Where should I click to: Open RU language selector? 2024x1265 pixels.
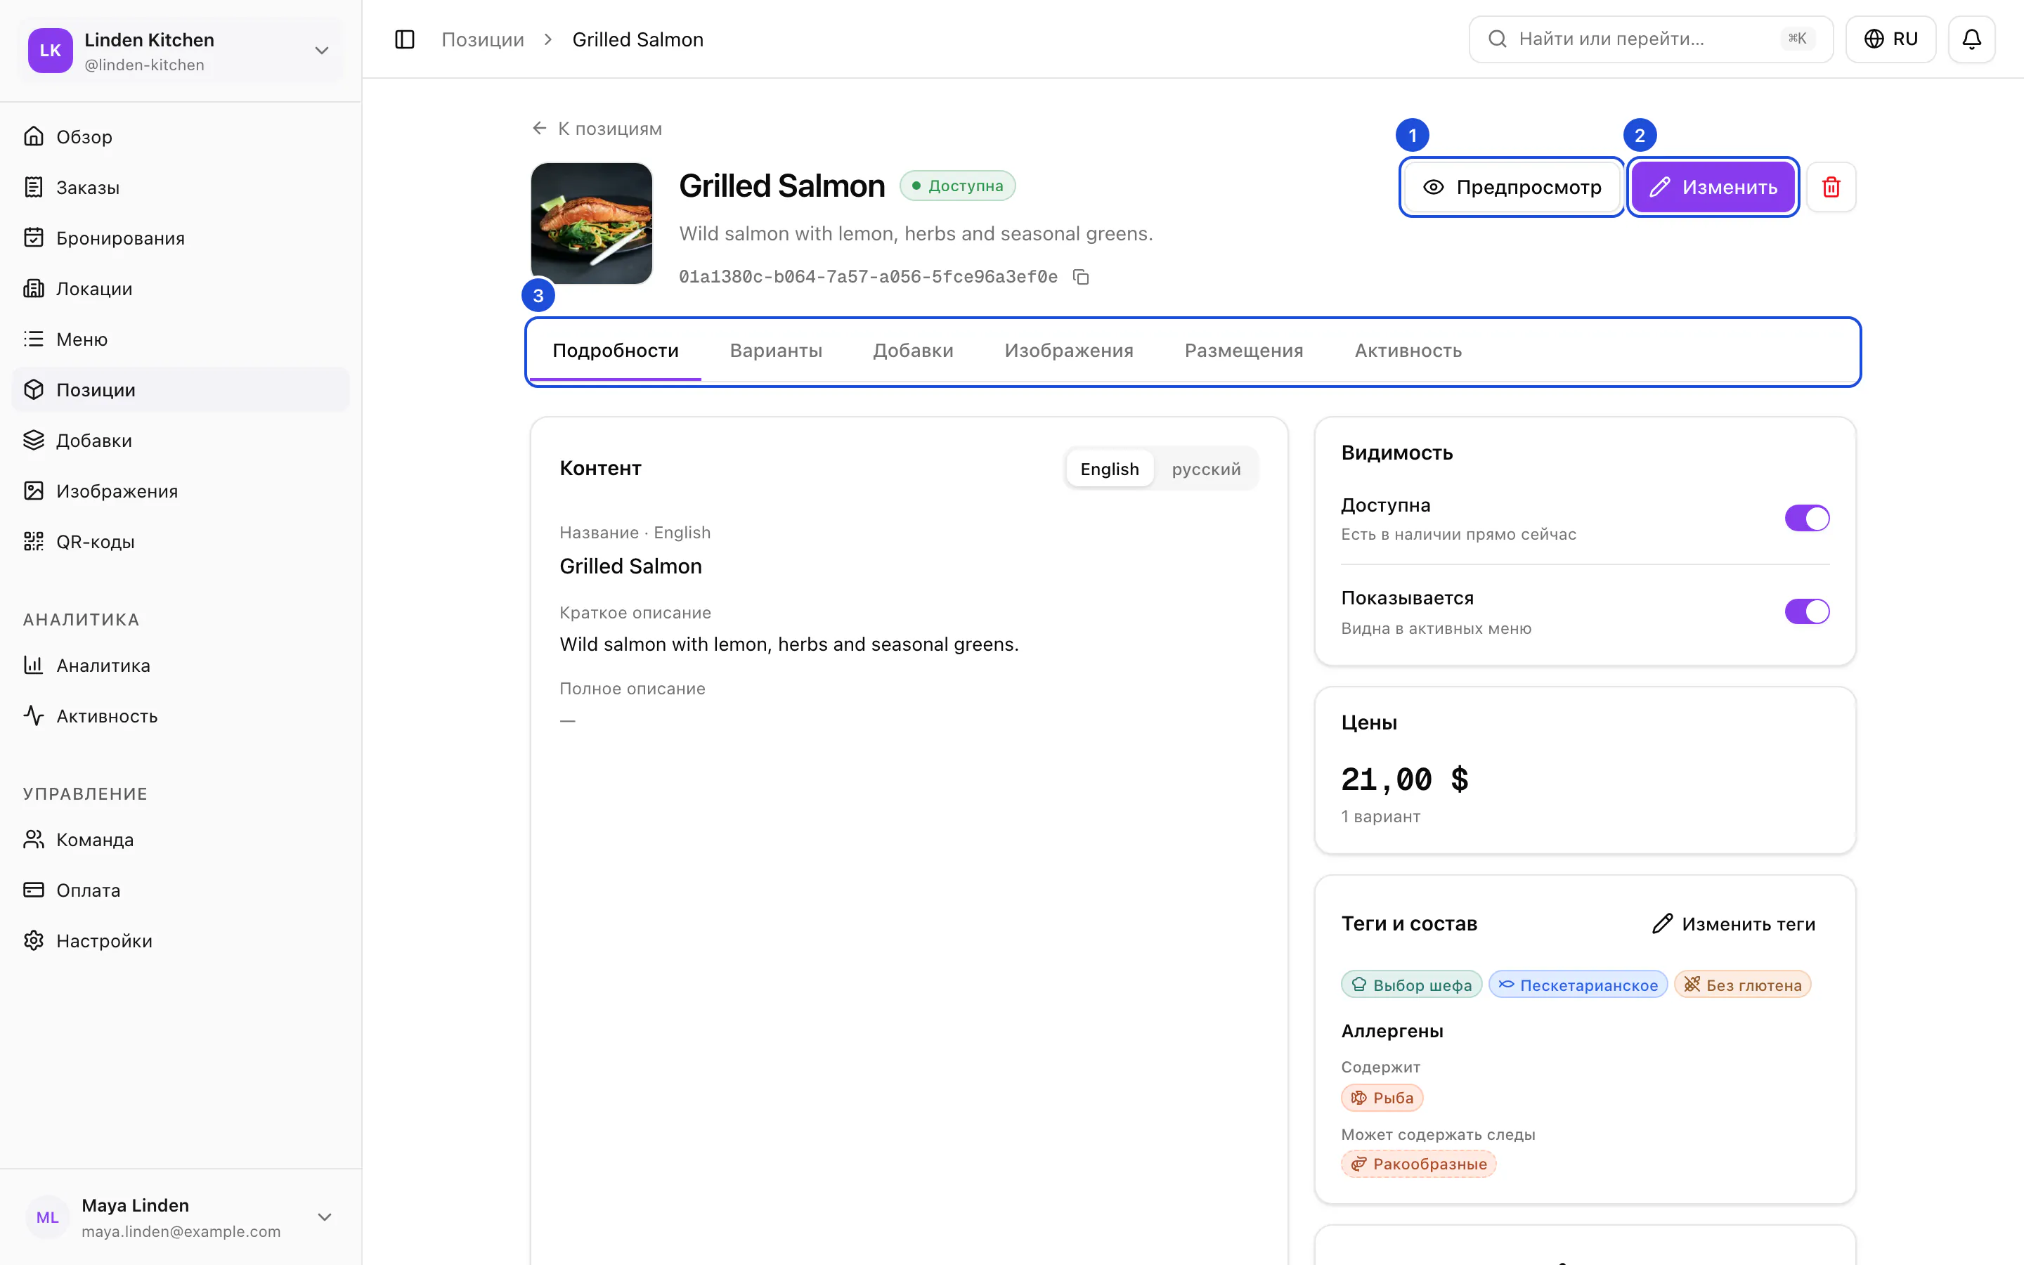[1890, 39]
